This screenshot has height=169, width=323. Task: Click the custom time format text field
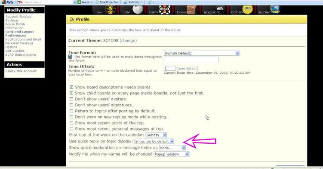click(191, 60)
